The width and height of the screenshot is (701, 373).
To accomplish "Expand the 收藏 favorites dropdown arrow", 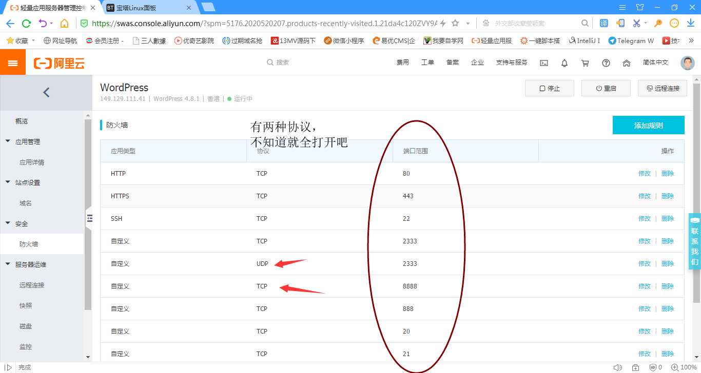I will coord(33,40).
